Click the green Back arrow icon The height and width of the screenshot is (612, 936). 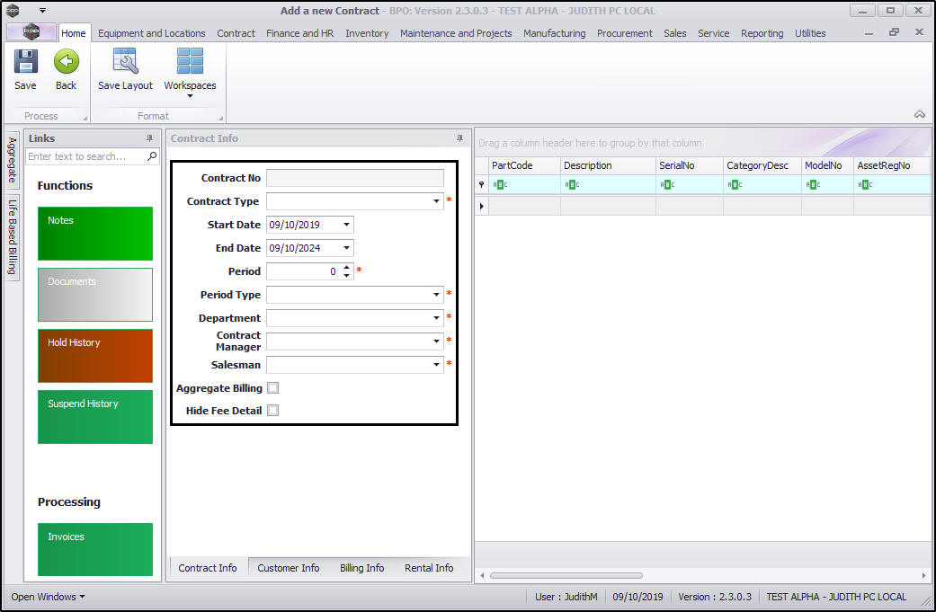click(66, 62)
